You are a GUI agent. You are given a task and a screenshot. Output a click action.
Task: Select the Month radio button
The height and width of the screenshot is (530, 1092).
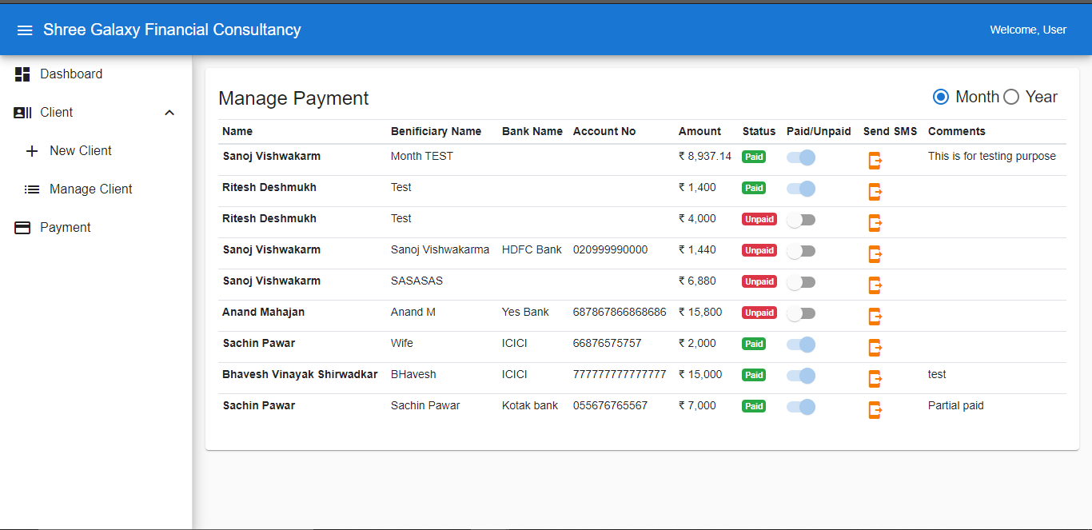point(941,96)
